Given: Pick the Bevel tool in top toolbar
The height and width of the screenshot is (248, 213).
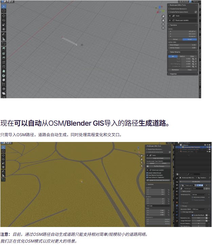Looking at the screenshot, I should [x=4, y=58].
